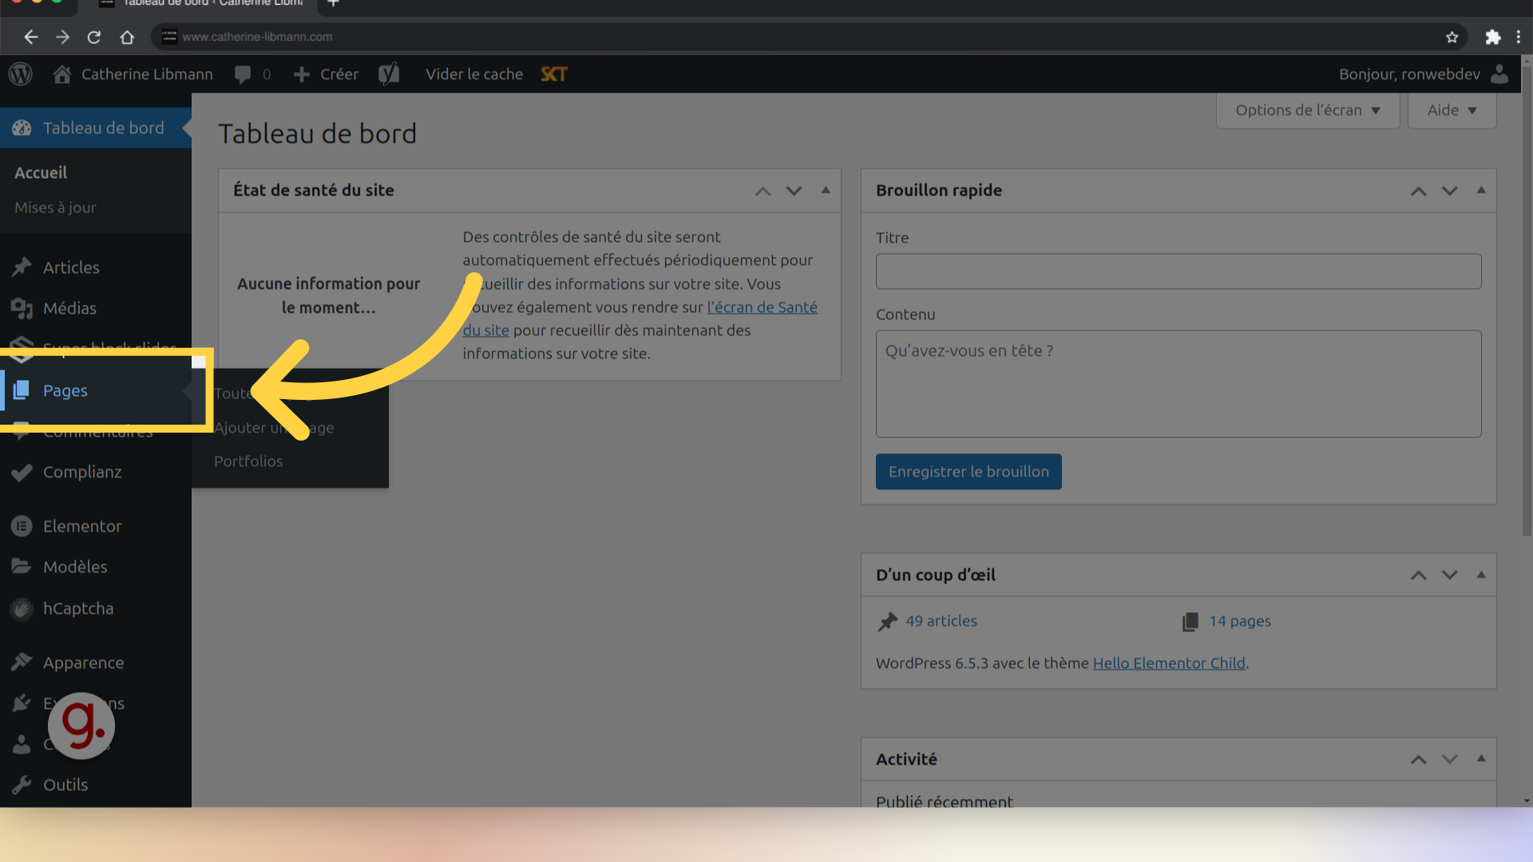Open 49 articles link

point(941,621)
